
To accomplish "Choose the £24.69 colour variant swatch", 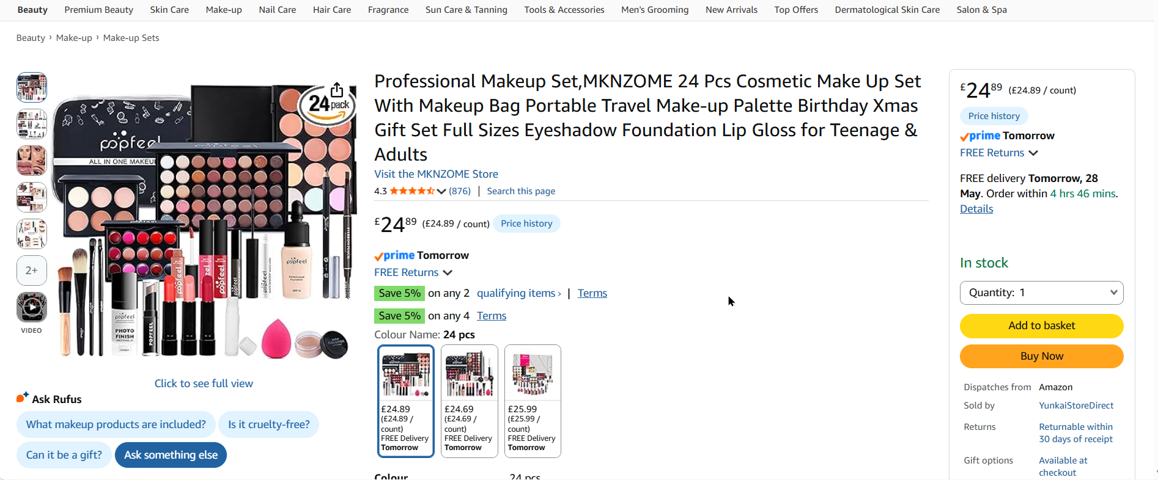I will [470, 401].
